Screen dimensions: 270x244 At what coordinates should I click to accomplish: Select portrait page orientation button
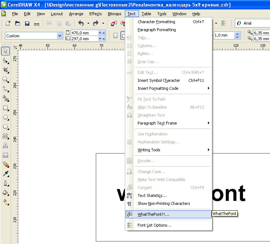115,35
